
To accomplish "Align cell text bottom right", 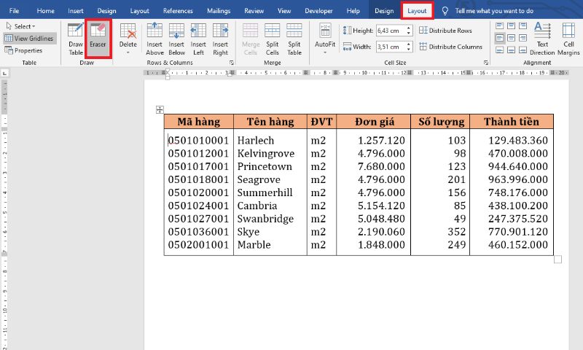I will pyautogui.click(x=523, y=50).
